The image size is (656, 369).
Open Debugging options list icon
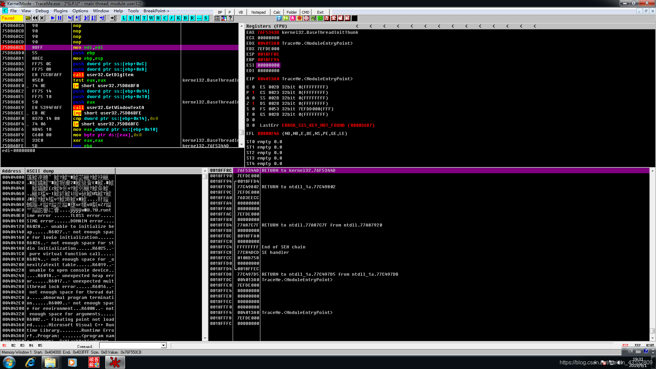[217, 18]
